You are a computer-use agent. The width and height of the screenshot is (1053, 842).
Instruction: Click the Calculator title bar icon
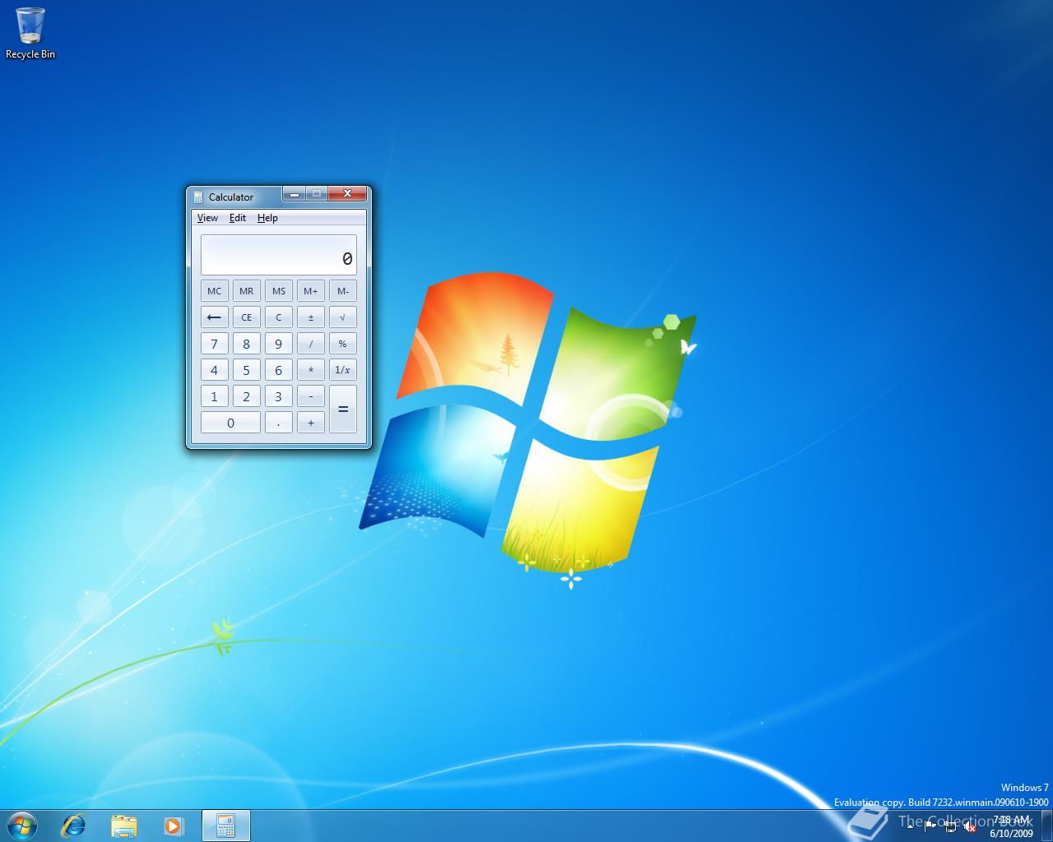(198, 197)
